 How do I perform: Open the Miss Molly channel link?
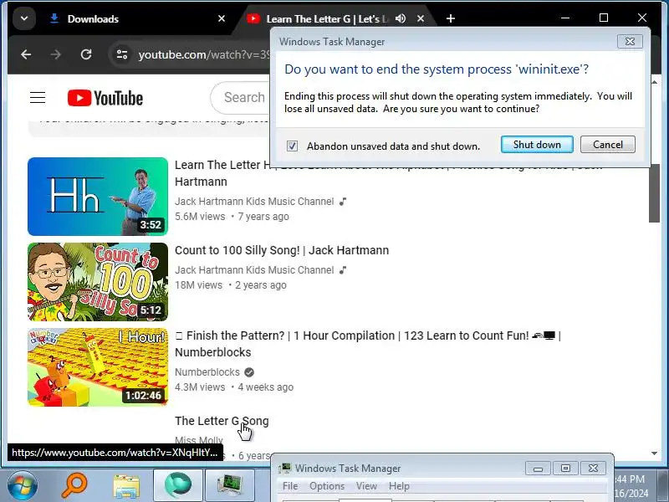pyautogui.click(x=199, y=440)
